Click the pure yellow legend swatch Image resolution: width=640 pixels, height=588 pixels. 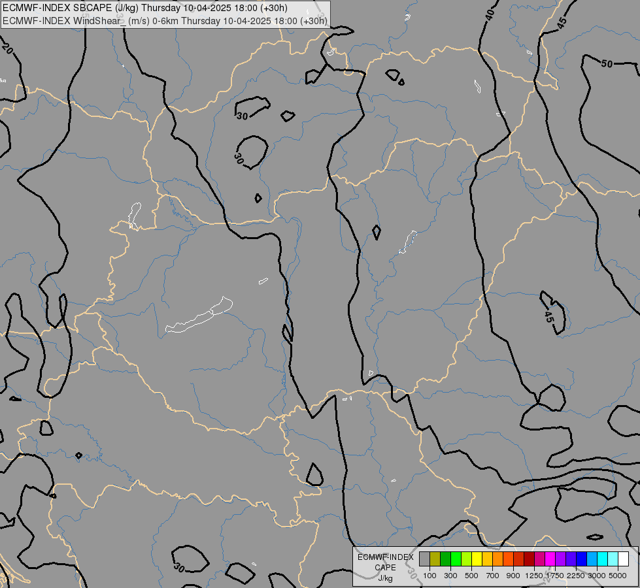(x=477, y=559)
